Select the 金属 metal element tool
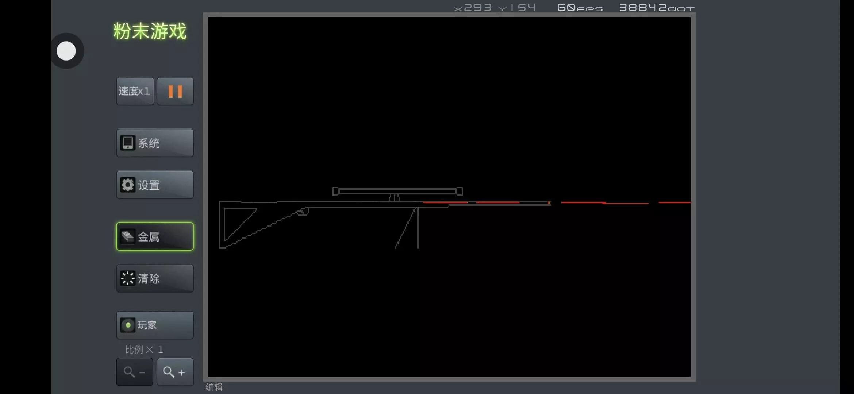This screenshot has width=854, height=394. pos(155,237)
